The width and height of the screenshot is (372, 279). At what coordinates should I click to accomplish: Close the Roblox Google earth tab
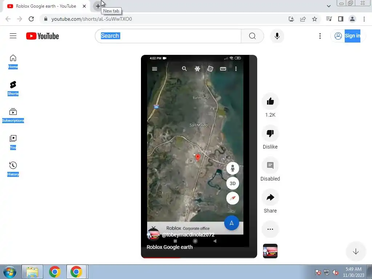click(84, 6)
